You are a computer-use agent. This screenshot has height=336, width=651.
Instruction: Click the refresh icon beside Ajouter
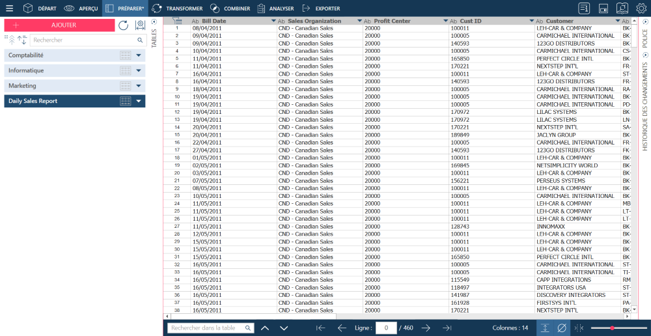click(124, 25)
